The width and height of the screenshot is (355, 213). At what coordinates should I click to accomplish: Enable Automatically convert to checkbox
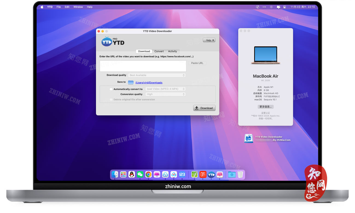[111, 89]
